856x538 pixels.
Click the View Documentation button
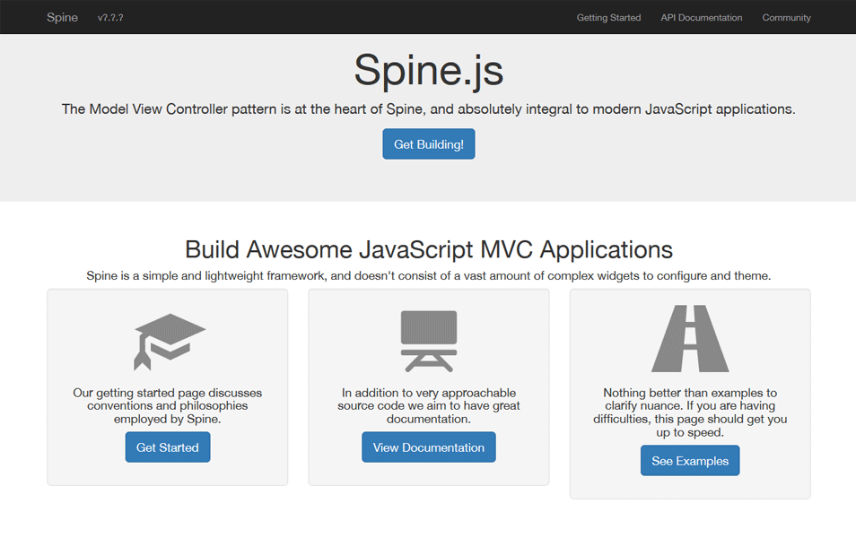coord(429,447)
